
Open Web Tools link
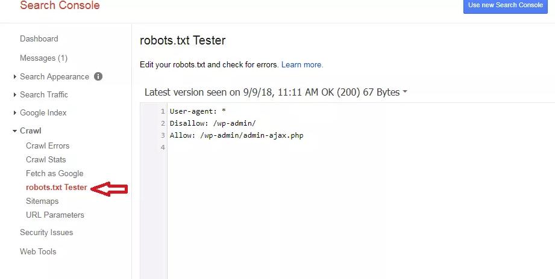point(38,252)
